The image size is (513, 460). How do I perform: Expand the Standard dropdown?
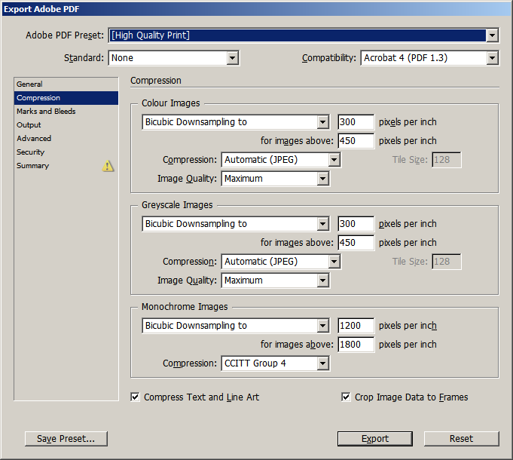pyautogui.click(x=232, y=58)
